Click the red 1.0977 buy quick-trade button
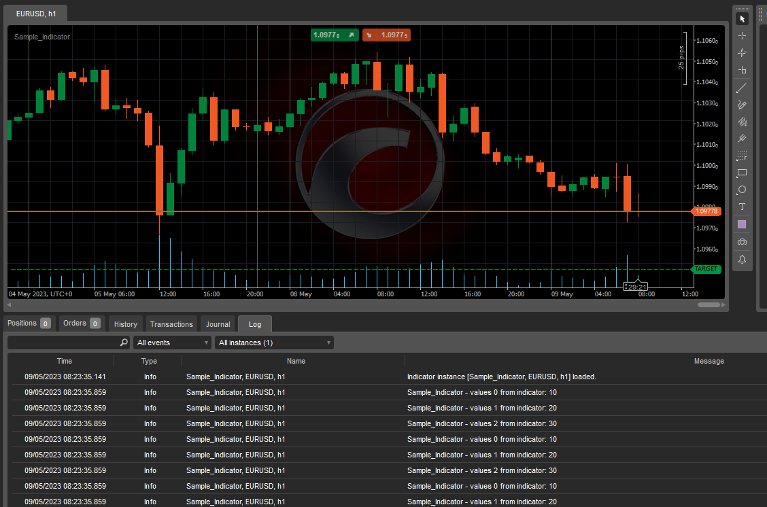767x507 pixels. [386, 35]
